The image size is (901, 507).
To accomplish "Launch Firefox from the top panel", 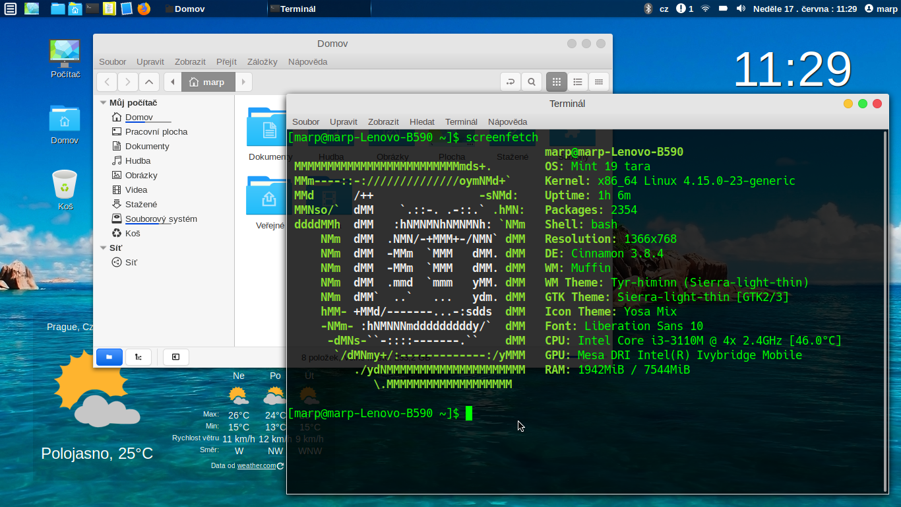I will pyautogui.click(x=144, y=9).
